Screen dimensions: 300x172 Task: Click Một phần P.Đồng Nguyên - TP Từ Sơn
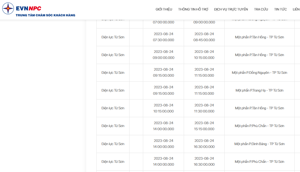[x=259, y=73]
